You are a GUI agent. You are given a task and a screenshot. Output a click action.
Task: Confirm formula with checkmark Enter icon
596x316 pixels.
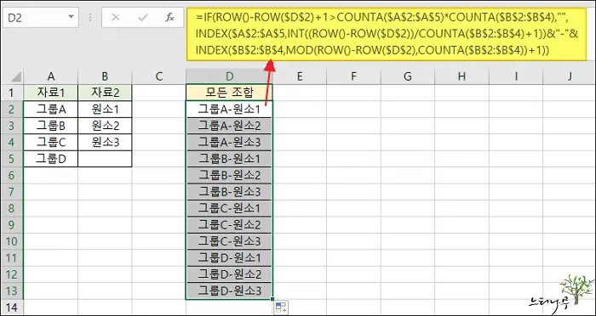pyautogui.click(x=142, y=18)
